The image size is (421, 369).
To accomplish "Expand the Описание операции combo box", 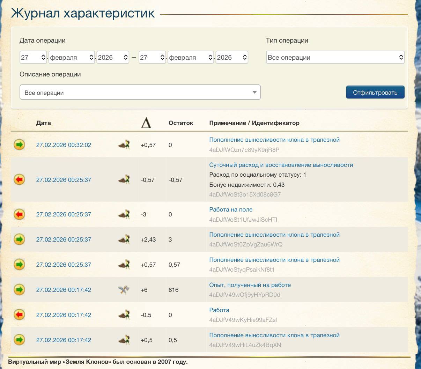I will [x=140, y=93].
